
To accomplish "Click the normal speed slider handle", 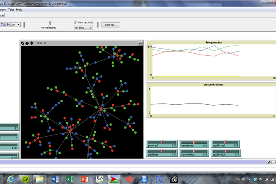I will 50,23.
